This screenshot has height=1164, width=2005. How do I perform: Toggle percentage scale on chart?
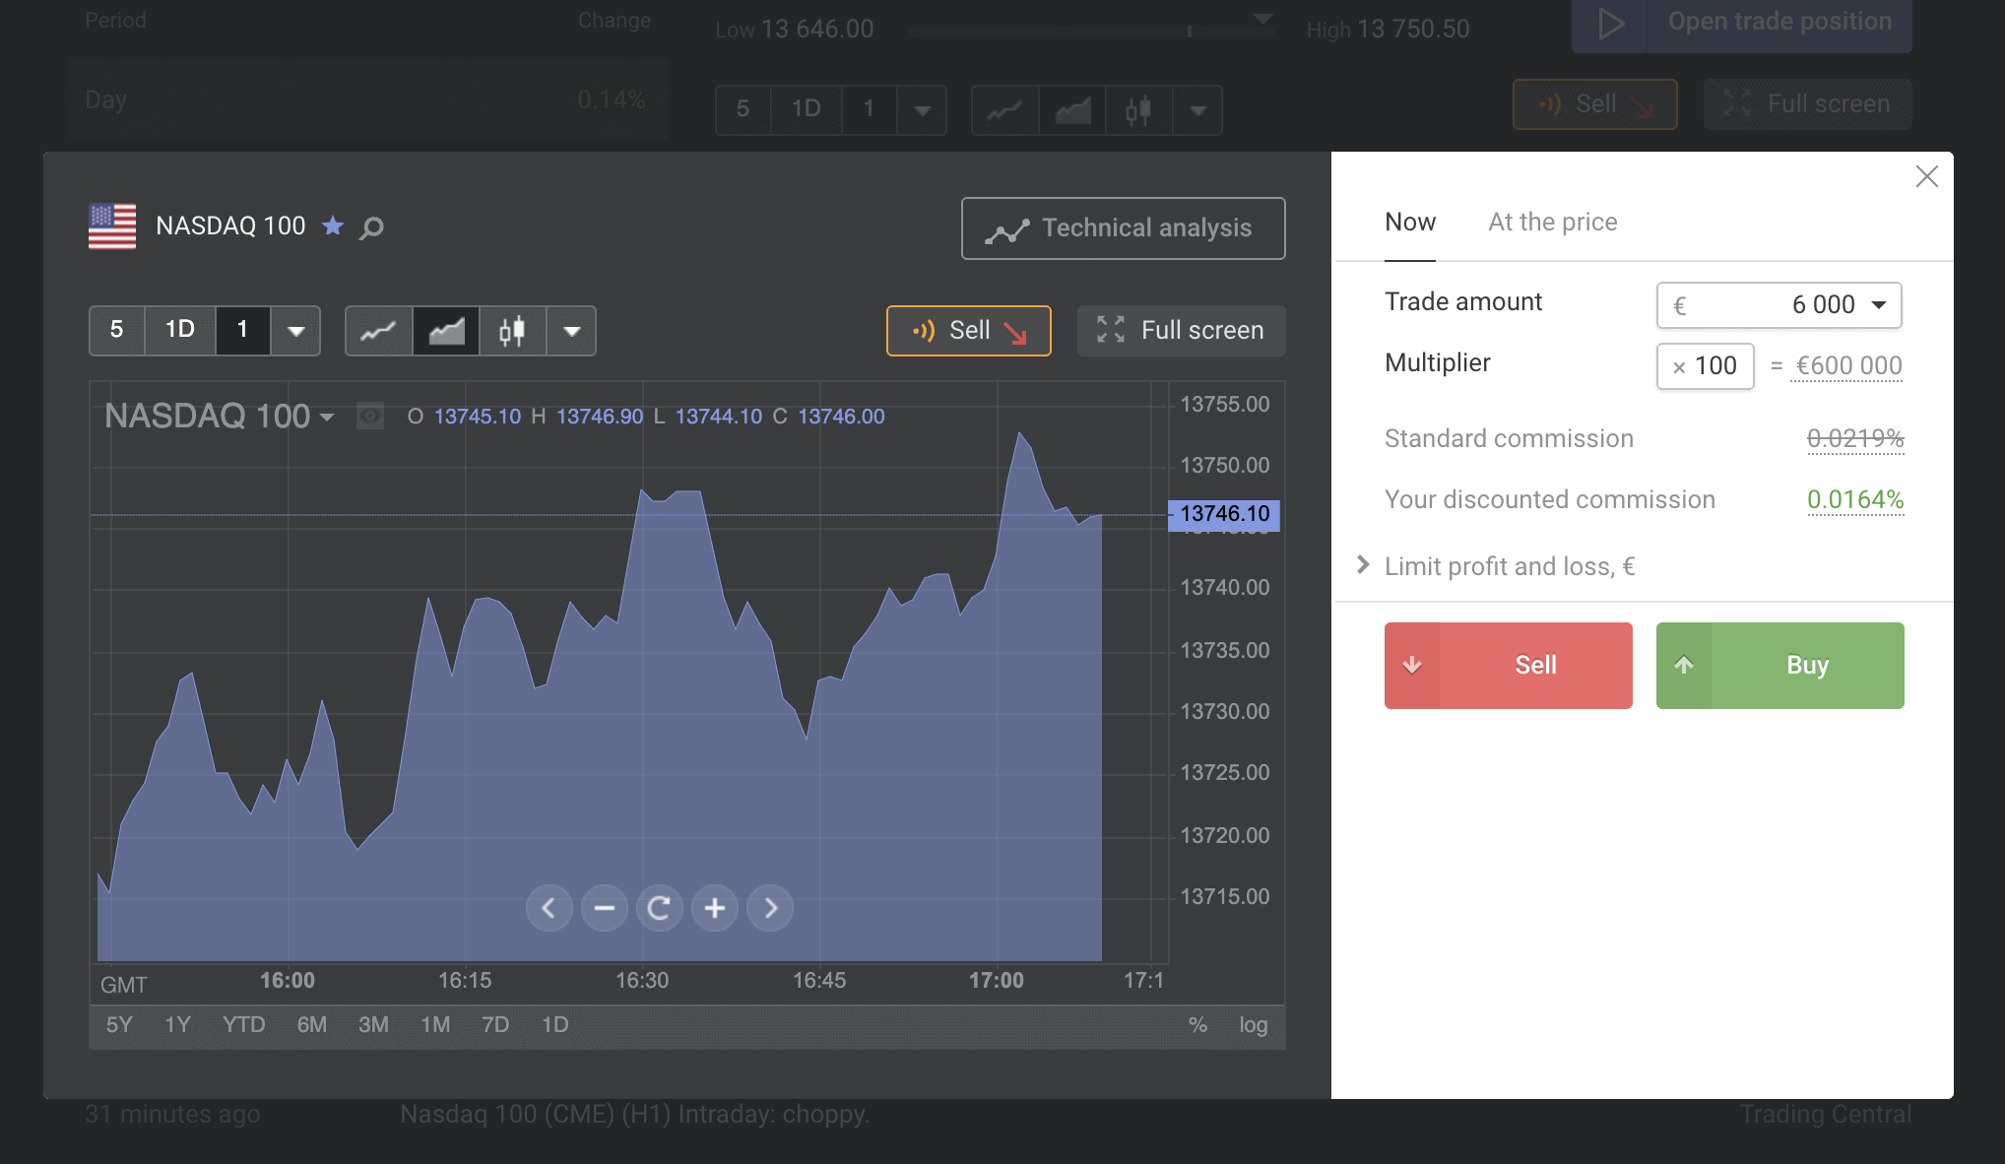coord(1197,1025)
